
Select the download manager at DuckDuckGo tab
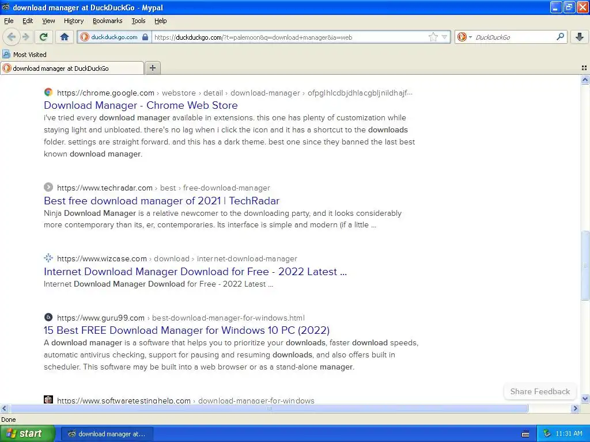click(72, 68)
